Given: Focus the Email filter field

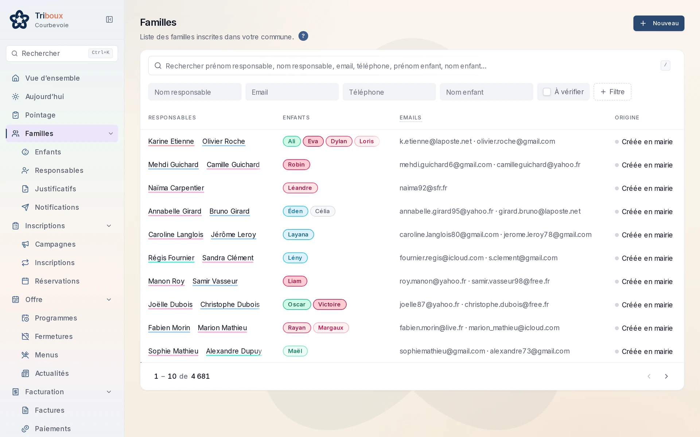Looking at the screenshot, I should tap(292, 92).
